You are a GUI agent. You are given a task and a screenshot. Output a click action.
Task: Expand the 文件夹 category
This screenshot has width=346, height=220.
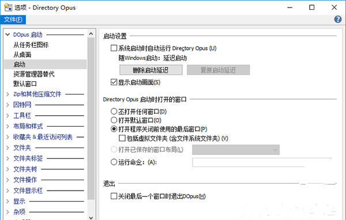pyautogui.click(x=7, y=147)
